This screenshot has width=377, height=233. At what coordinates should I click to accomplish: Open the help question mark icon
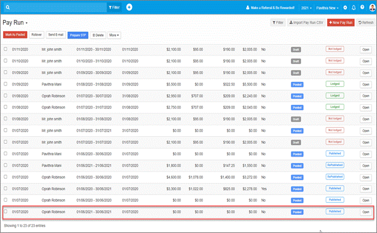(x=362, y=7)
